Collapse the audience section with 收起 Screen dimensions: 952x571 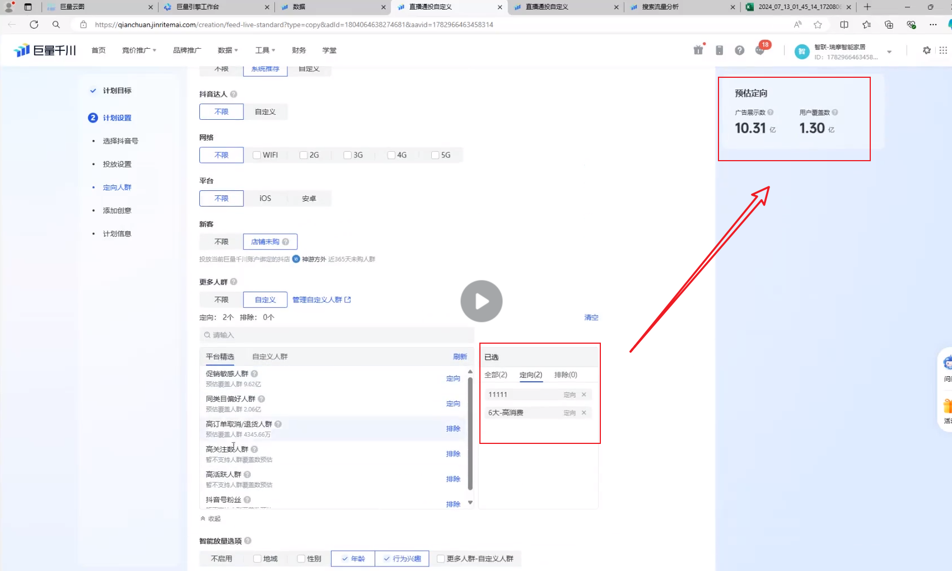(211, 519)
